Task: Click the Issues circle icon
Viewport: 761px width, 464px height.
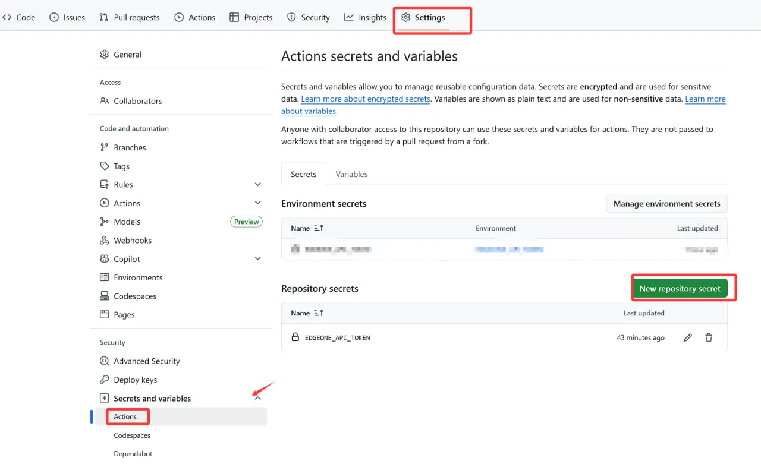Action: pyautogui.click(x=54, y=17)
